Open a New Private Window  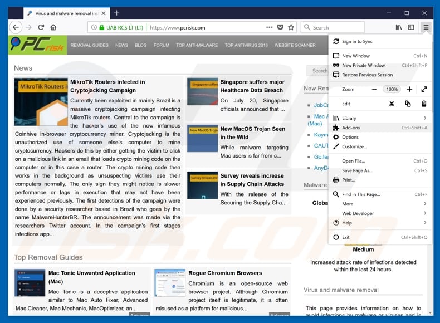380,65
